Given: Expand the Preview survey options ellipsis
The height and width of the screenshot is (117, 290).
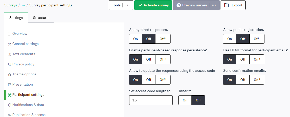Looking at the screenshot, I should [x=214, y=5].
